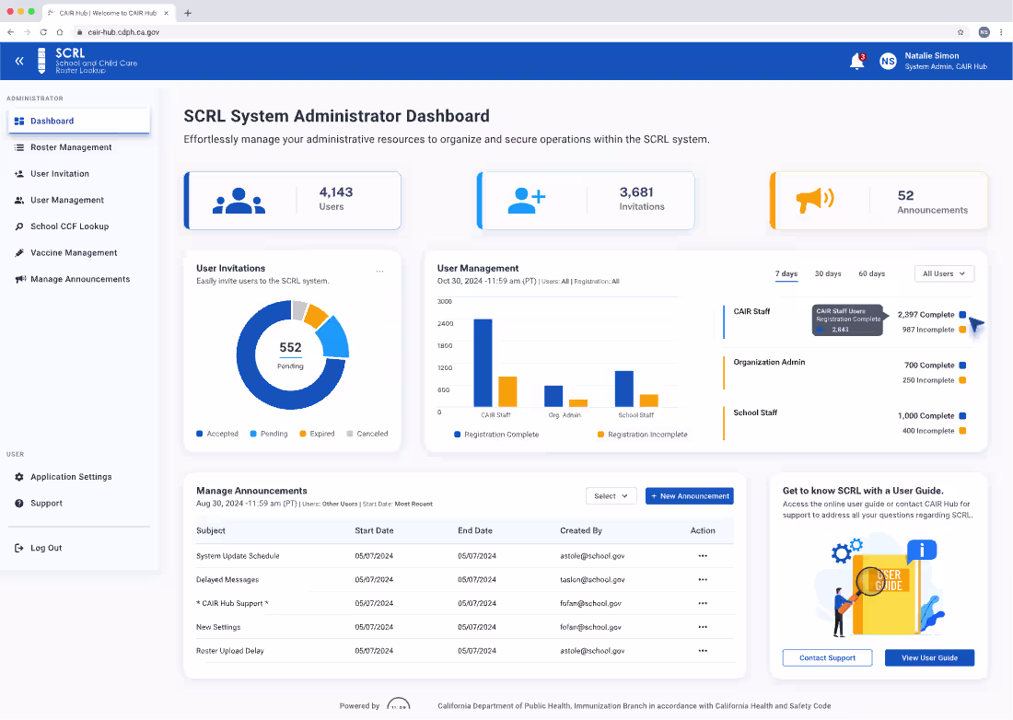The image size is (1013, 720).
Task: Click '2,397 Complete' CAIR Staff value
Action: coord(926,315)
